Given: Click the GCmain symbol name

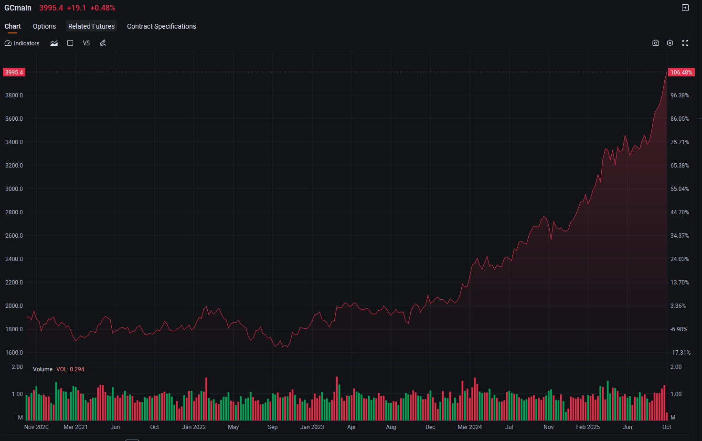Looking at the screenshot, I should pos(18,8).
